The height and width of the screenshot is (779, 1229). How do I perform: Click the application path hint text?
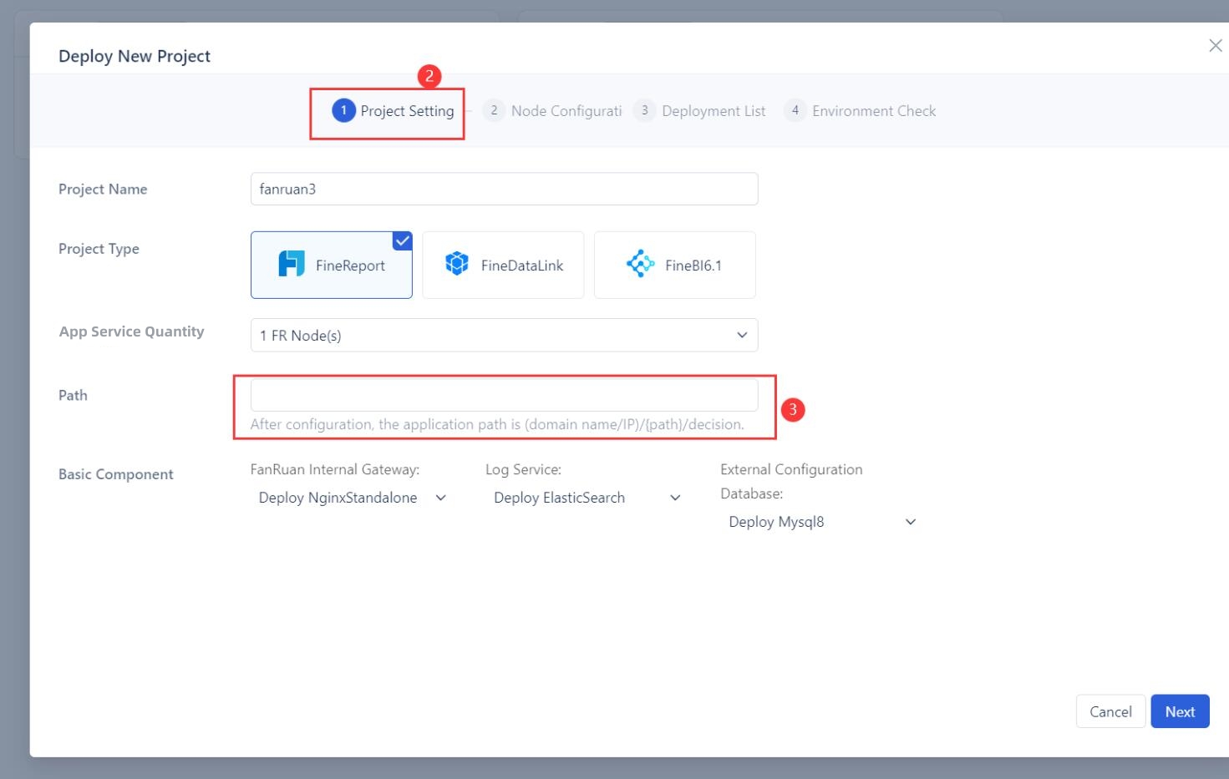click(497, 424)
